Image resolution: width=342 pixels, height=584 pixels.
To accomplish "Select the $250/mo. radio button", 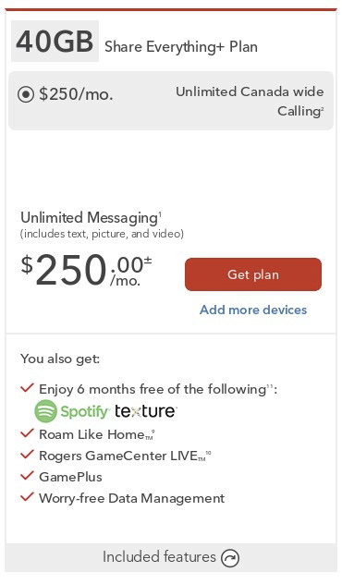I will (x=26, y=94).
